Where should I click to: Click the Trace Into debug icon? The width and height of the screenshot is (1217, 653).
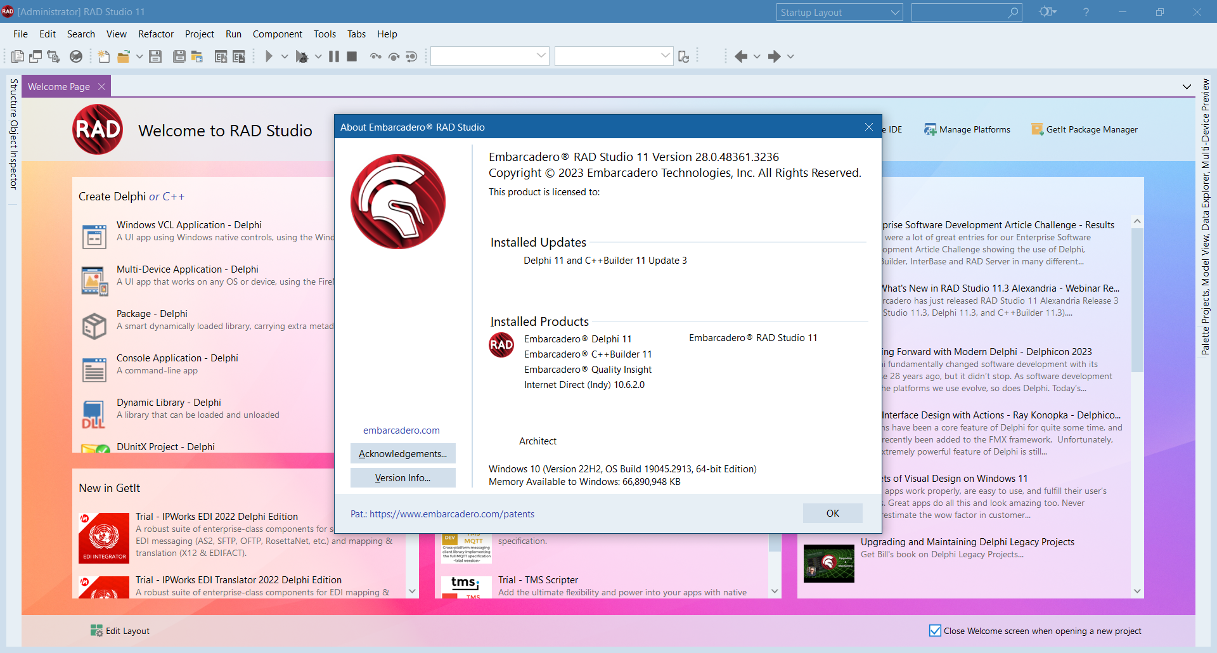point(376,56)
